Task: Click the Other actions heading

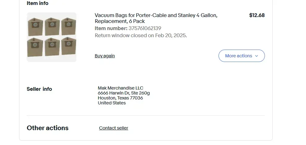Action: click(48, 128)
